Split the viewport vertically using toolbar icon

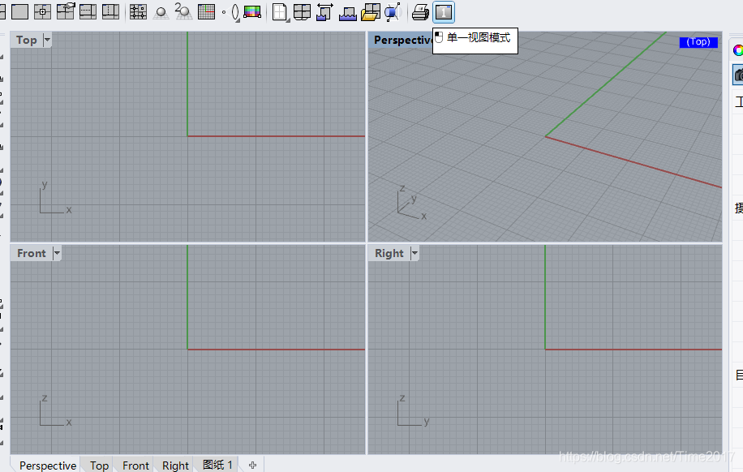coord(110,12)
